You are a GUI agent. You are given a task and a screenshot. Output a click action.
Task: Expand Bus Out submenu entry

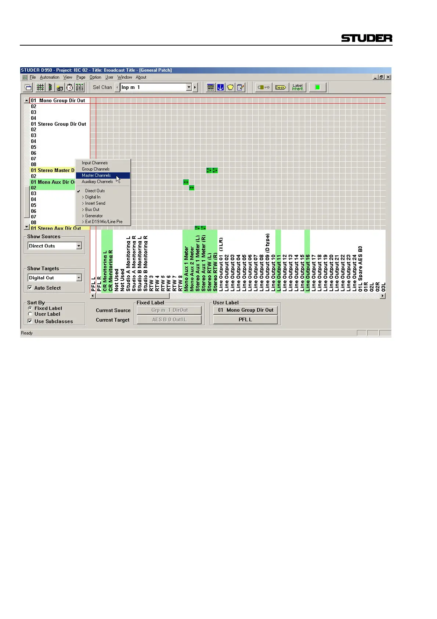click(x=103, y=210)
